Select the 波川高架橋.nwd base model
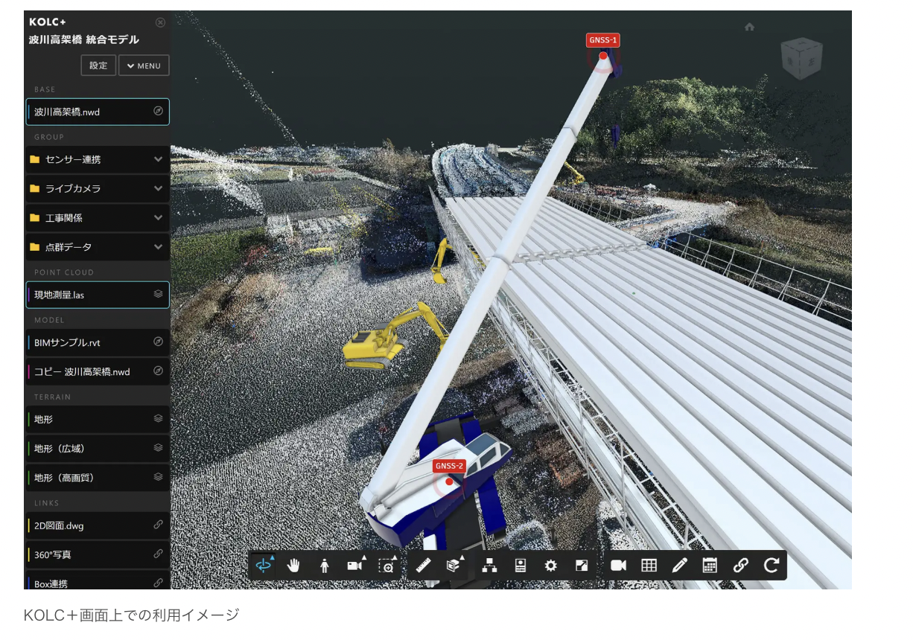Image resolution: width=913 pixels, height=640 pixels. 98,112
